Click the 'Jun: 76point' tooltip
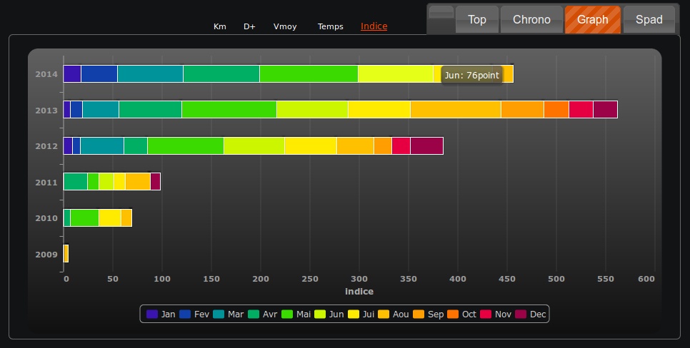Viewport: 690px width, 348px height. [471, 75]
